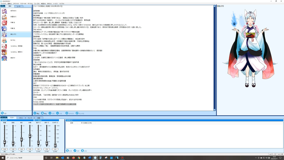Click the 長ポーズ slider handle

47,143
